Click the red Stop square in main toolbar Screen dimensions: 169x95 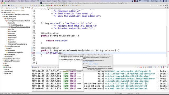52,5
